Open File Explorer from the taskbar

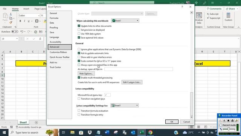click(72, 133)
